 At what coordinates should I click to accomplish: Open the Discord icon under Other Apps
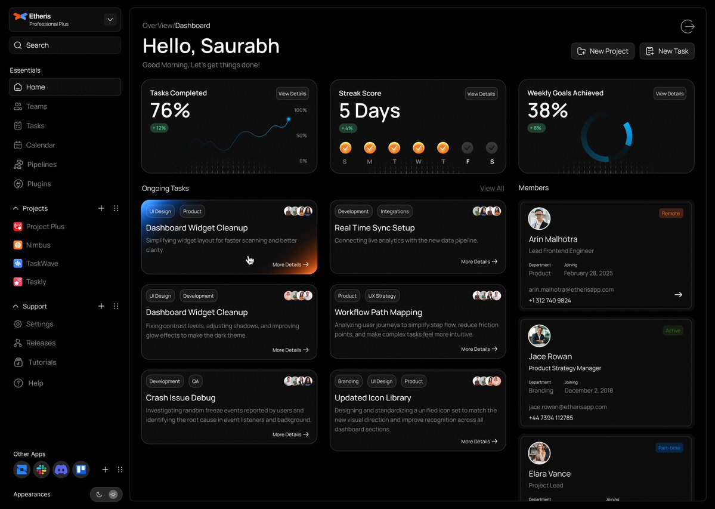pyautogui.click(x=61, y=470)
